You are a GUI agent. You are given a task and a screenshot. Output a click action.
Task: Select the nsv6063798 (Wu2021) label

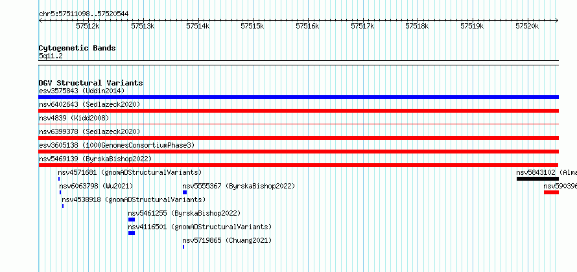tap(96, 186)
